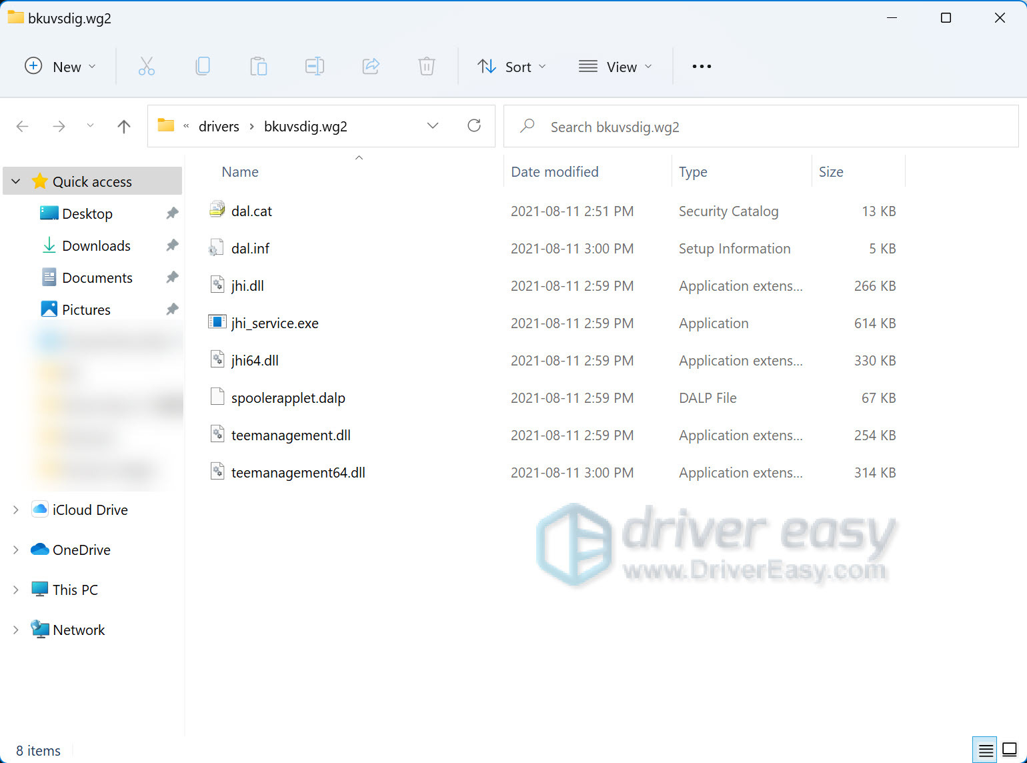This screenshot has height=763, width=1027.
Task: Click pin icon next to Desktop
Action: [x=172, y=213]
